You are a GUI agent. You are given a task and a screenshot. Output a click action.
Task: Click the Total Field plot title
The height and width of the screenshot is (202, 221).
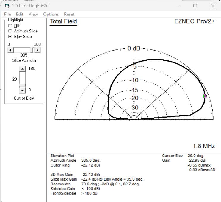click(63, 21)
